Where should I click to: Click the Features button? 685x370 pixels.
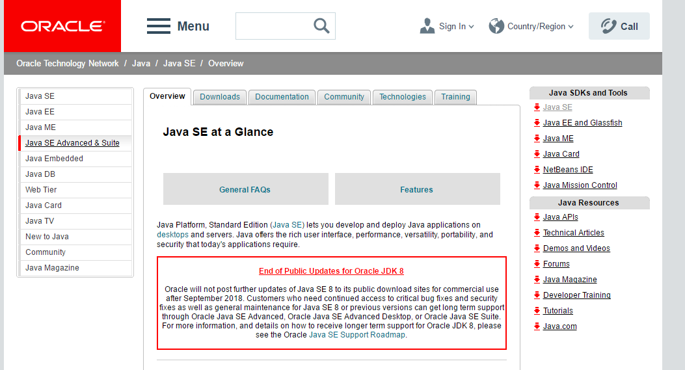[x=417, y=189]
